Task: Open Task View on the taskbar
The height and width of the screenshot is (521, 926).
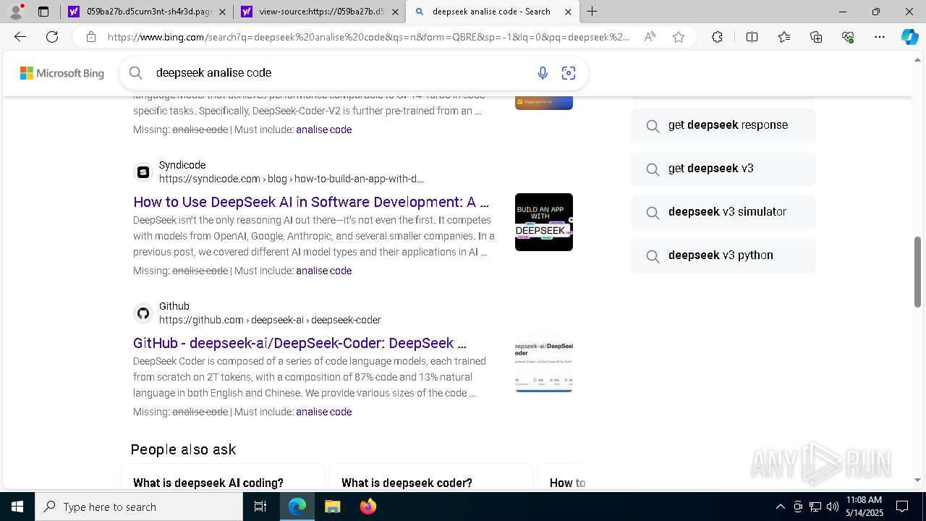Action: 260,507
